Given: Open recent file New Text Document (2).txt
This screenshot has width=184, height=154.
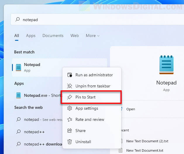Looking at the screenshot, I should (147, 141).
